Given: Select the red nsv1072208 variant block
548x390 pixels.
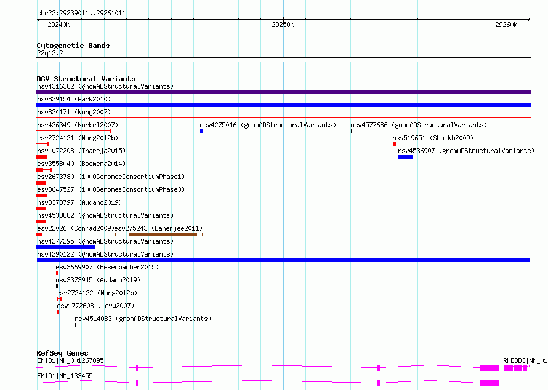Looking at the screenshot, I should [42, 157].
